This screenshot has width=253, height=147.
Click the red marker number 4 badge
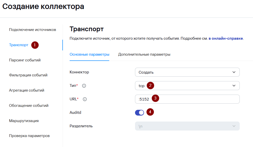[x=150, y=112]
